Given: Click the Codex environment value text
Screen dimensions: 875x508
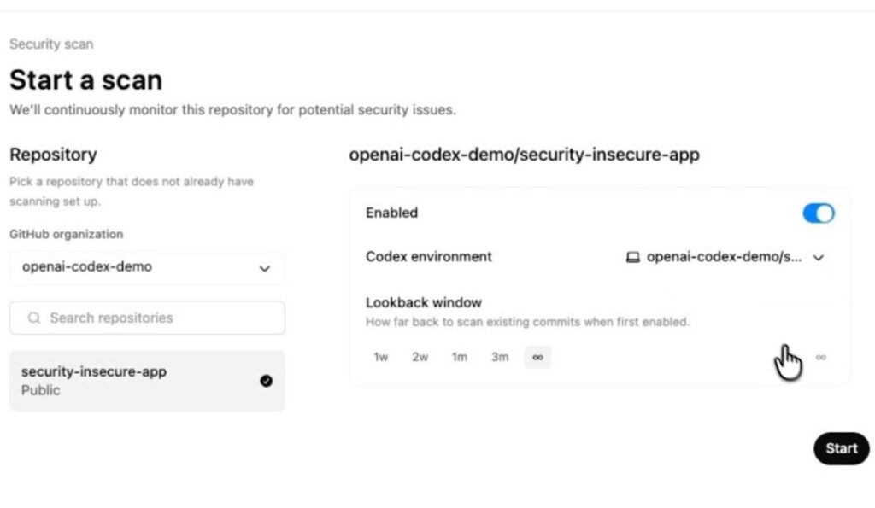Looking at the screenshot, I should click(724, 257).
